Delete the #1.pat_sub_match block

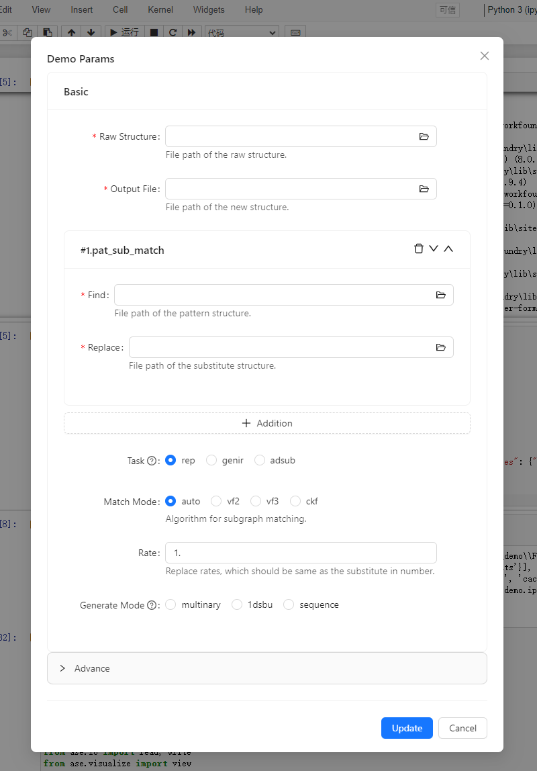[x=418, y=248]
